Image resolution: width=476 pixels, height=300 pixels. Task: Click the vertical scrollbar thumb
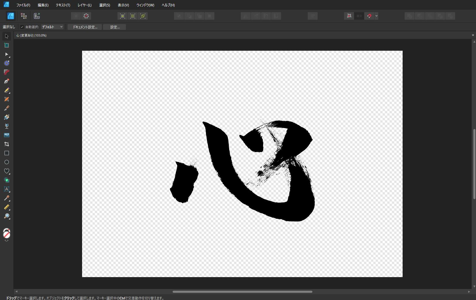[x=474, y=164]
